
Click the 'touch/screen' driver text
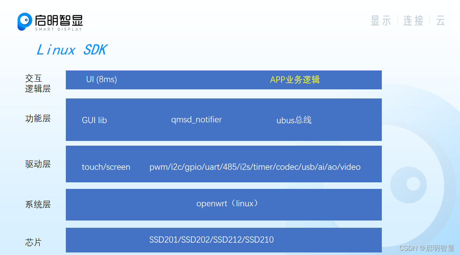tap(106, 167)
